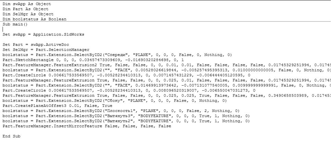
Task: Click the SelectByID2 line containing "Спереди"
Action: (117, 55)
